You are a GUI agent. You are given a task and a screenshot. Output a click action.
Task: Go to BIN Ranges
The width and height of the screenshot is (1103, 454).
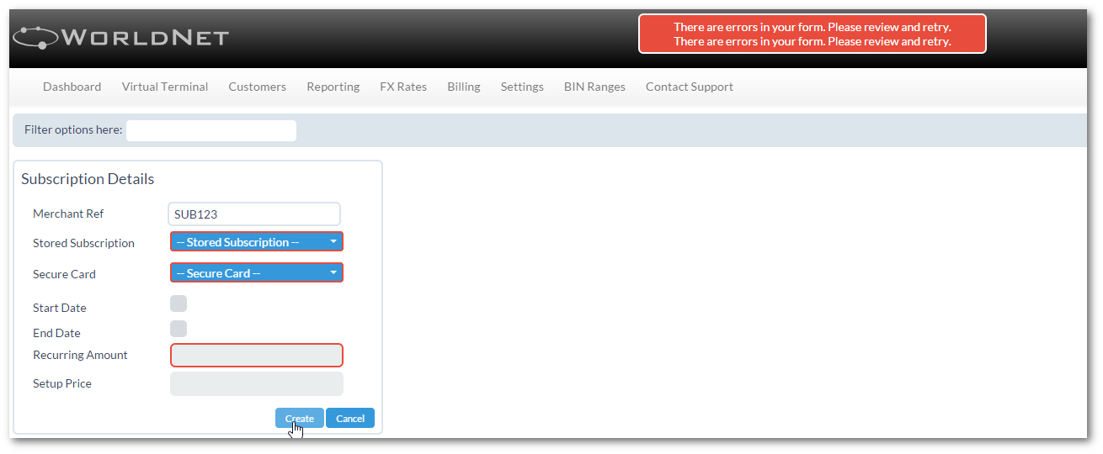(594, 87)
